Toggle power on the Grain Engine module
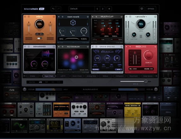This screenshot has height=139, width=181. [x=121, y=47]
